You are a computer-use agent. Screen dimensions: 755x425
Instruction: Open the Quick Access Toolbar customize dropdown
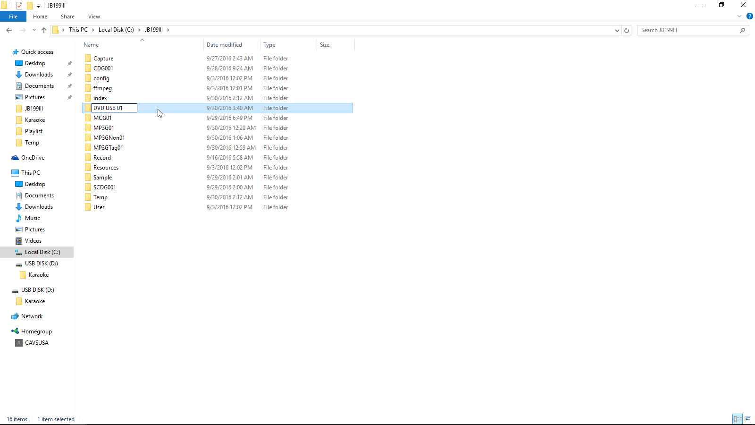tap(38, 6)
